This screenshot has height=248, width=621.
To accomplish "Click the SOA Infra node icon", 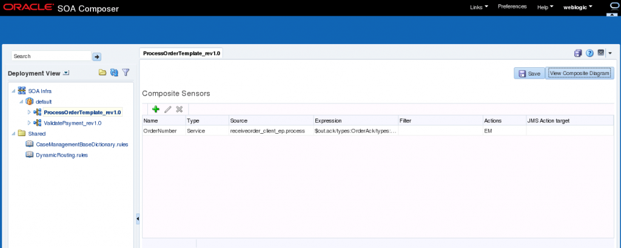I will [22, 91].
